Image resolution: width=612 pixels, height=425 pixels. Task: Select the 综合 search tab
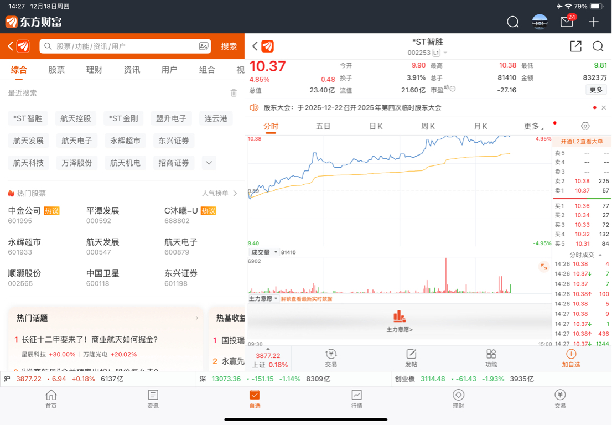point(19,70)
